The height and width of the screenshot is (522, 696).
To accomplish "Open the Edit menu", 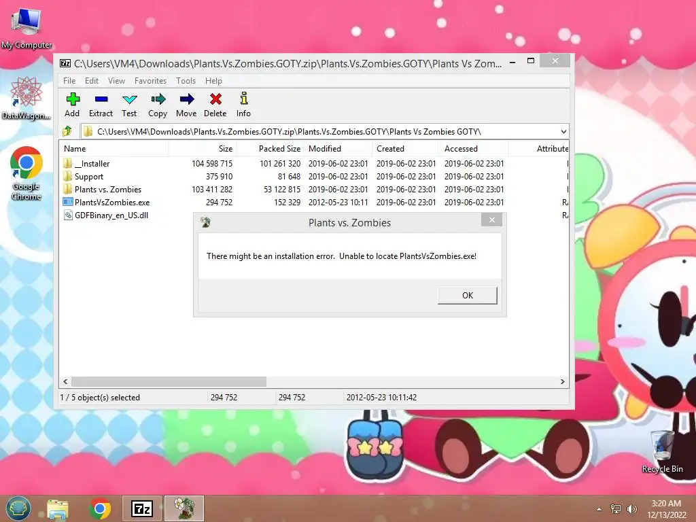I will click(x=92, y=81).
